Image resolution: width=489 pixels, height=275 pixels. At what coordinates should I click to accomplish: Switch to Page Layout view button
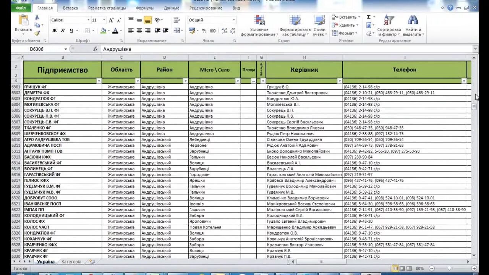(x=402, y=269)
